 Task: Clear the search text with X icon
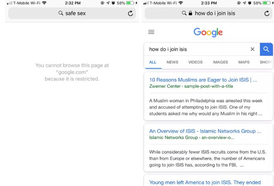click(252, 49)
